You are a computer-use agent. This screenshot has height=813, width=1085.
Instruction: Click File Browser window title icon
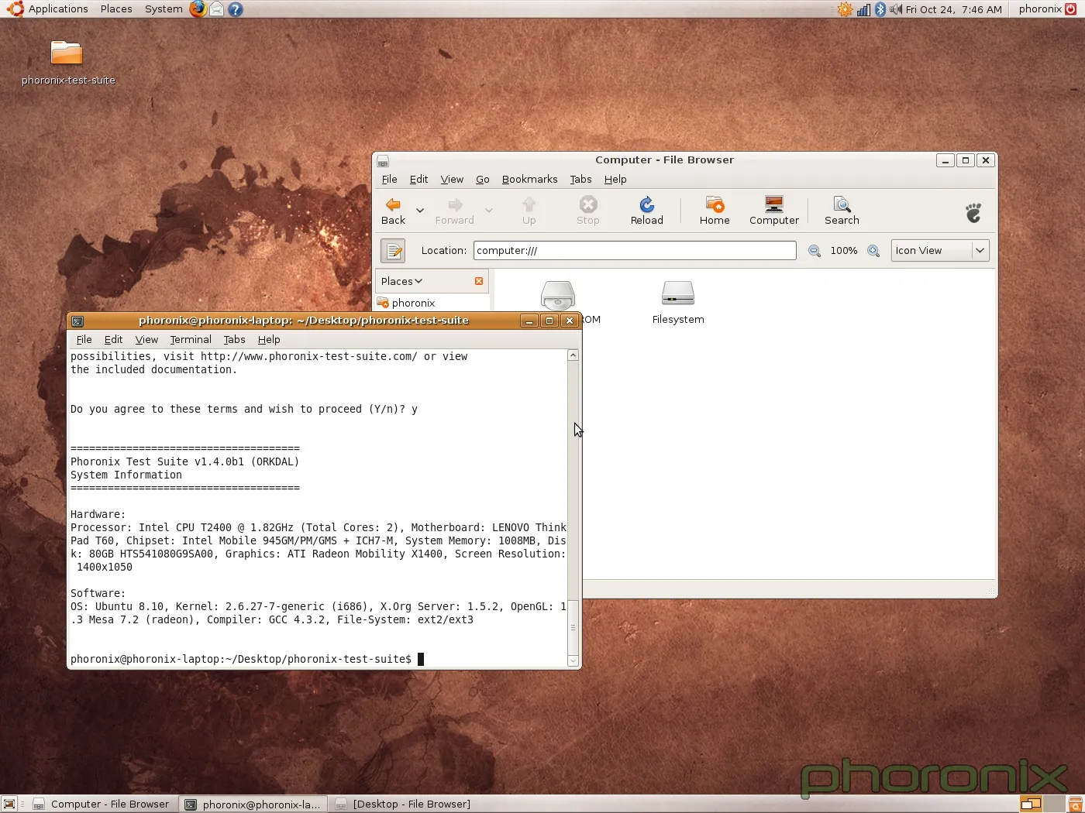point(383,161)
